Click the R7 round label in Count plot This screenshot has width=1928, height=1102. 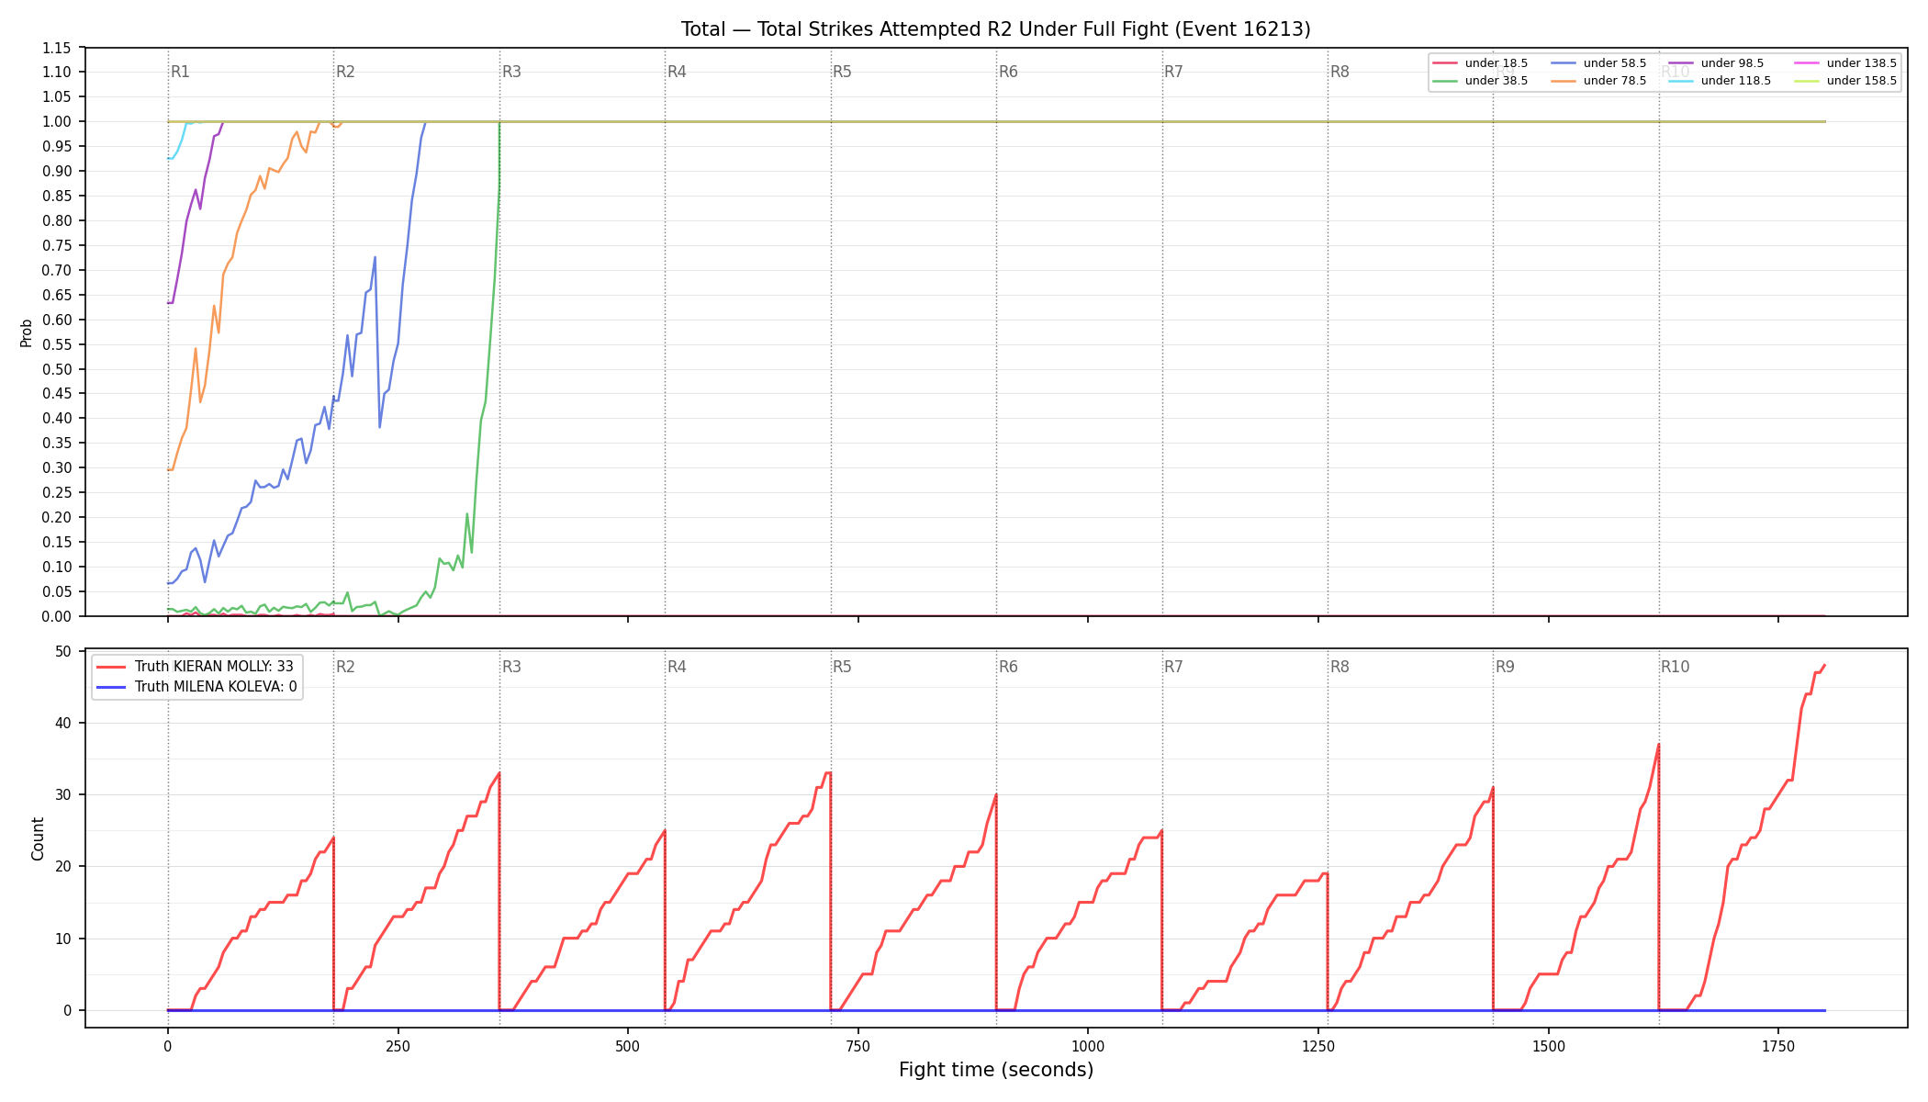coord(1173,667)
